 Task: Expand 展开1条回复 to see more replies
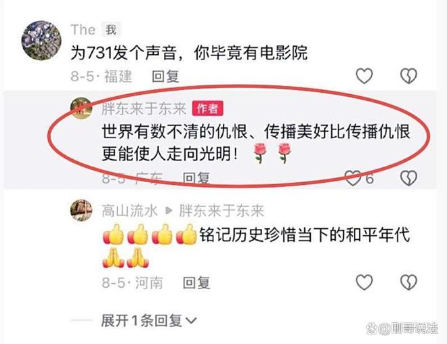pyautogui.click(x=149, y=320)
